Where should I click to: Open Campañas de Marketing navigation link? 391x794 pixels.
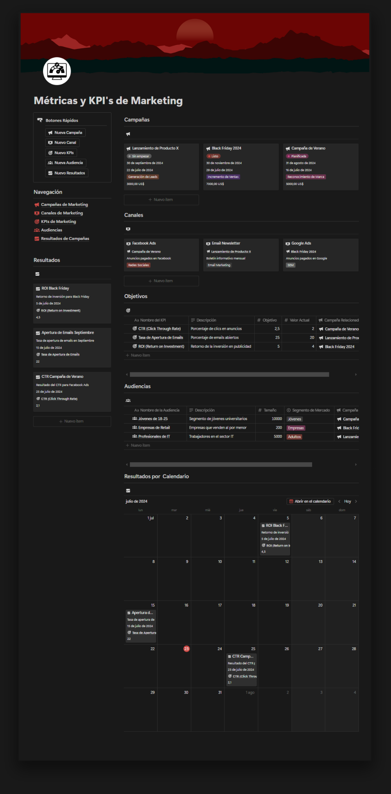[x=65, y=205]
